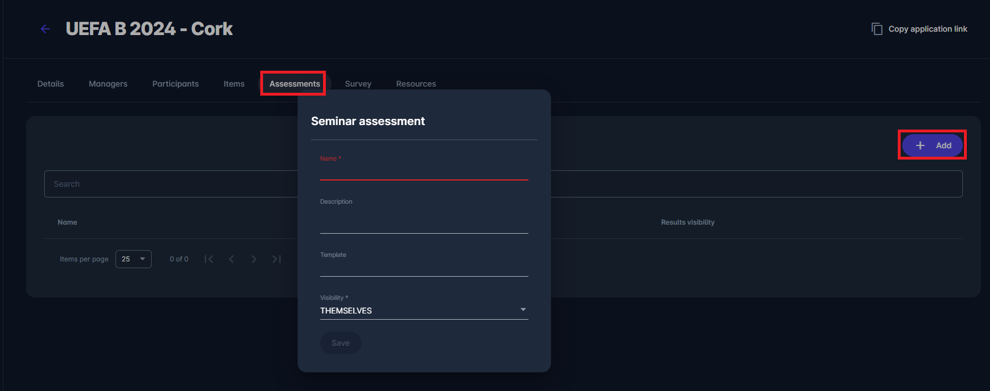The image size is (990, 391).
Task: Click the back arrow beside UEFA B 2024
Action: pyautogui.click(x=45, y=28)
